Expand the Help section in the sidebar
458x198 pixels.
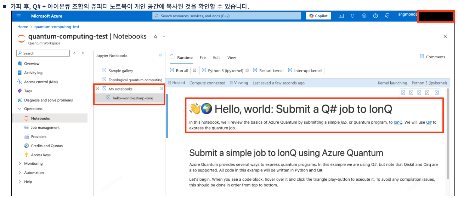[x=19, y=182]
